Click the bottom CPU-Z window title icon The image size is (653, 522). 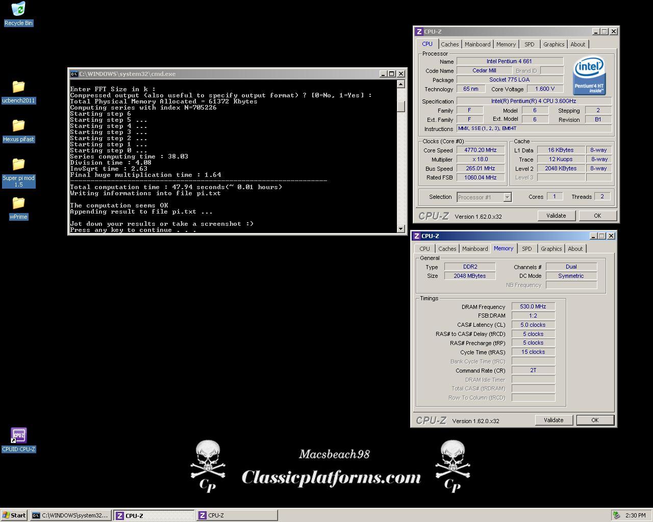click(x=416, y=236)
